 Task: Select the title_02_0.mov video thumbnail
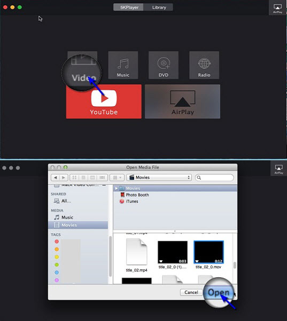coord(208,252)
